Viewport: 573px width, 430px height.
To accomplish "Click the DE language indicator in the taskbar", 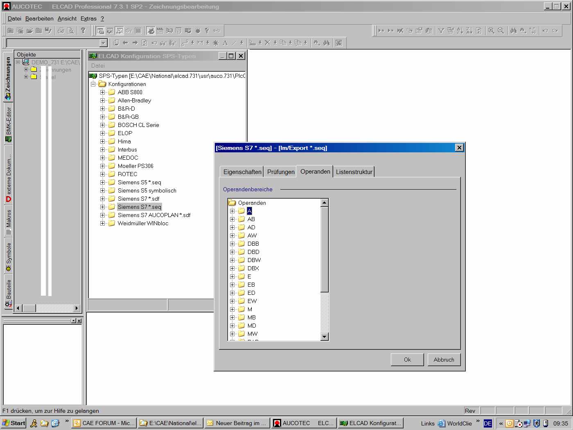I will point(487,423).
